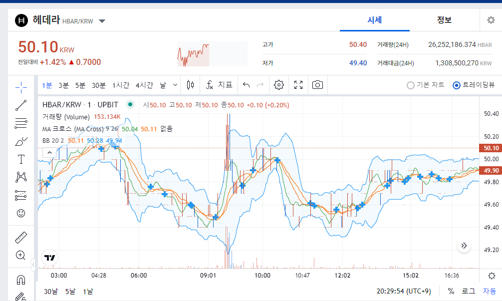Viewport: 502px width, 301px height.
Task: Open the emoji icons tool
Action: click(x=21, y=213)
